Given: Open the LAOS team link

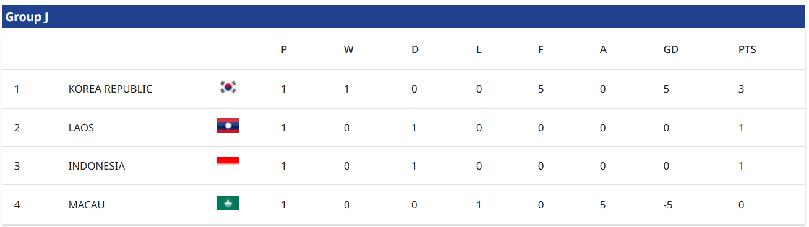Looking at the screenshot, I should 81,128.
